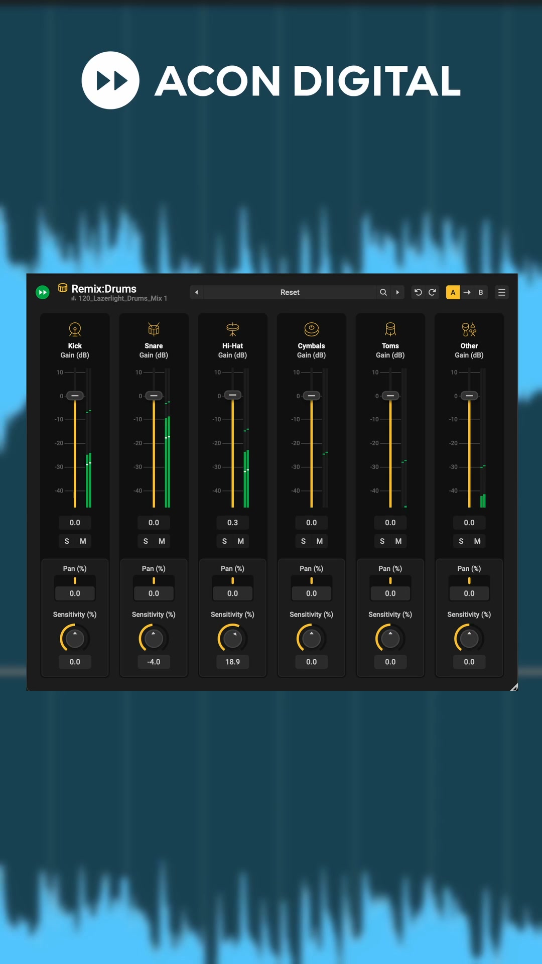Mute the Snare channel
The width and height of the screenshot is (542, 964).
(x=162, y=541)
